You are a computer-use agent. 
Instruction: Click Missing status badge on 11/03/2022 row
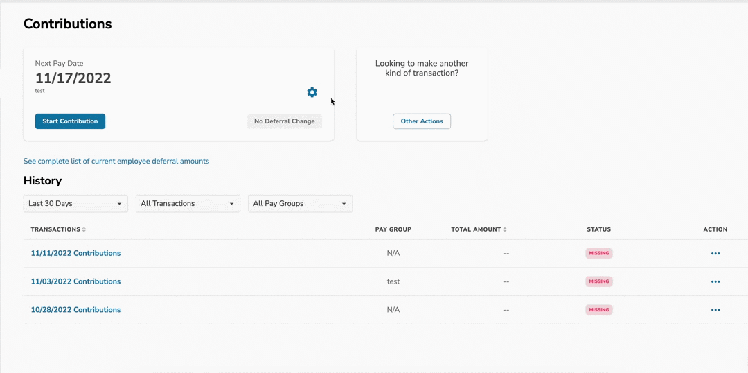pos(599,281)
